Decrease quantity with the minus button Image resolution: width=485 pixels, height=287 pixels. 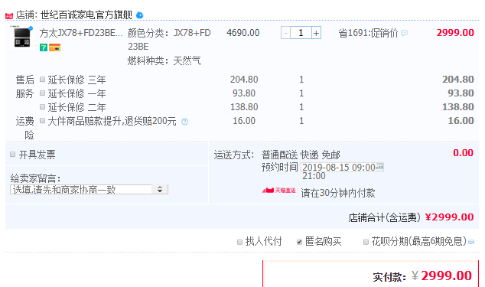[285, 33]
